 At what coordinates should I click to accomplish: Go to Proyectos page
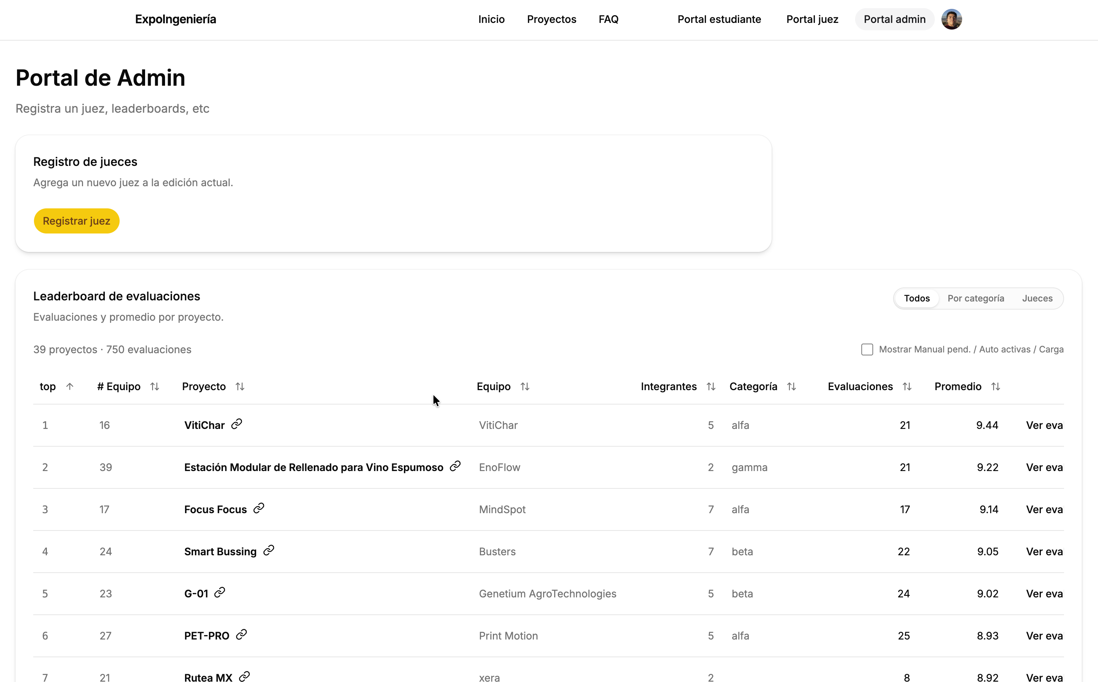tap(551, 19)
